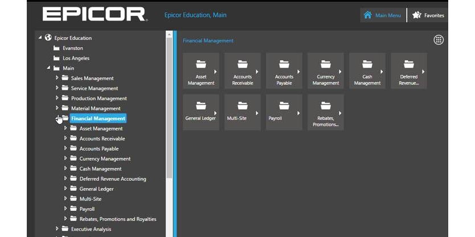Open the Accounts Payable folder tile

[284, 70]
